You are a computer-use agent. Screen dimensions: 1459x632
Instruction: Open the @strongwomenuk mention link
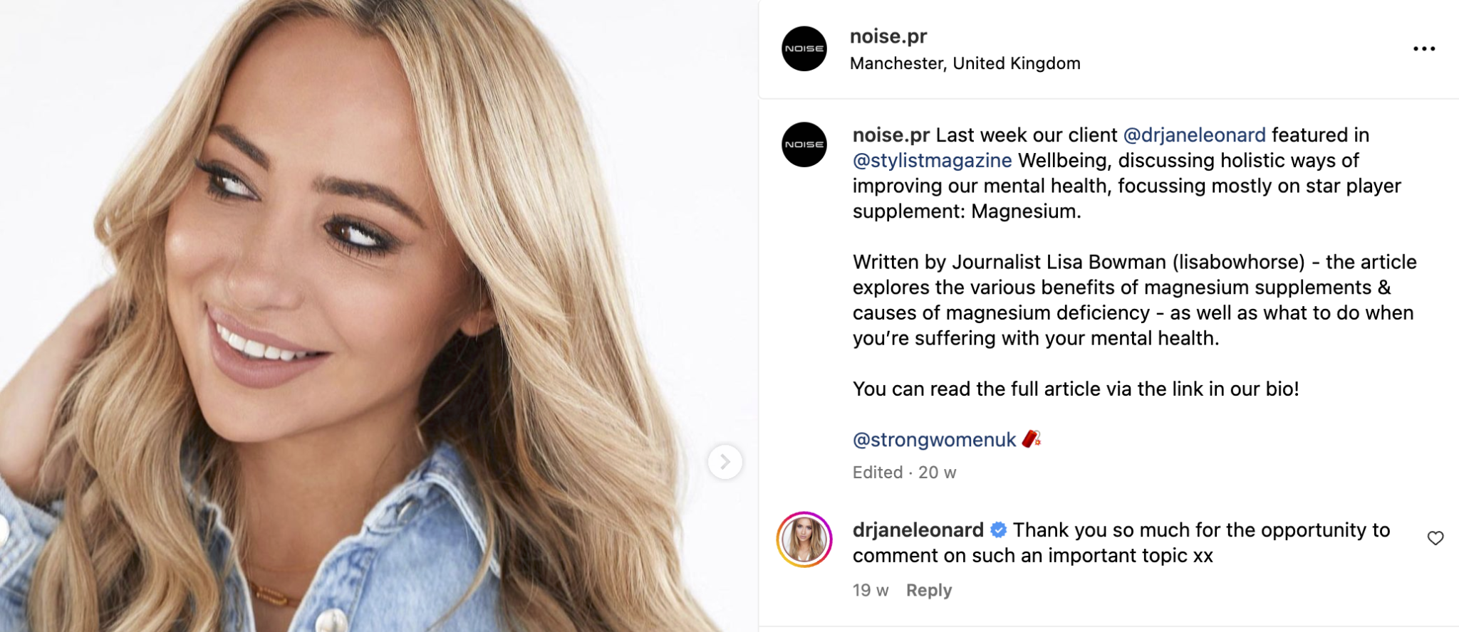[934, 440]
